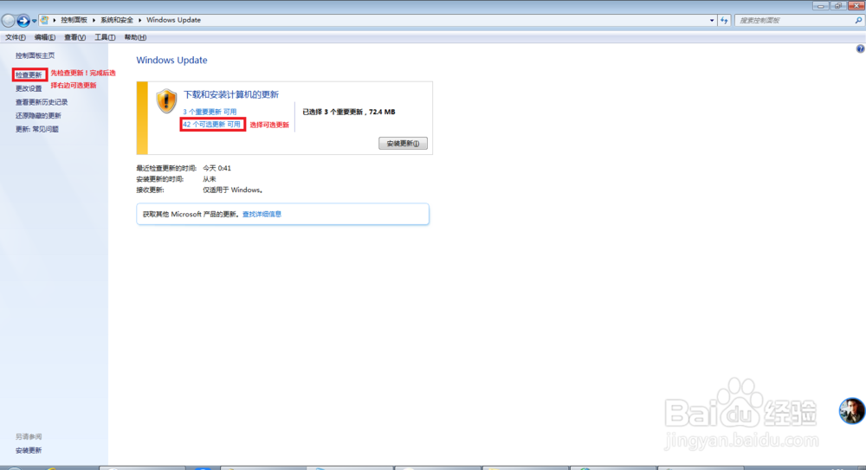866x470 pixels.
Task: Select 控制面板 breadcrumb in address bar
Action: pos(74,20)
